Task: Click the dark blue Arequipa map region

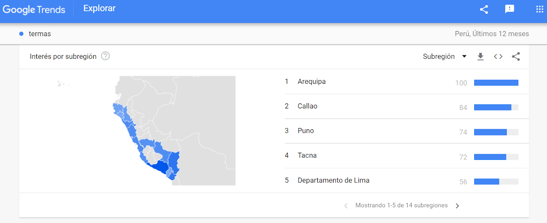Action: click(x=160, y=167)
